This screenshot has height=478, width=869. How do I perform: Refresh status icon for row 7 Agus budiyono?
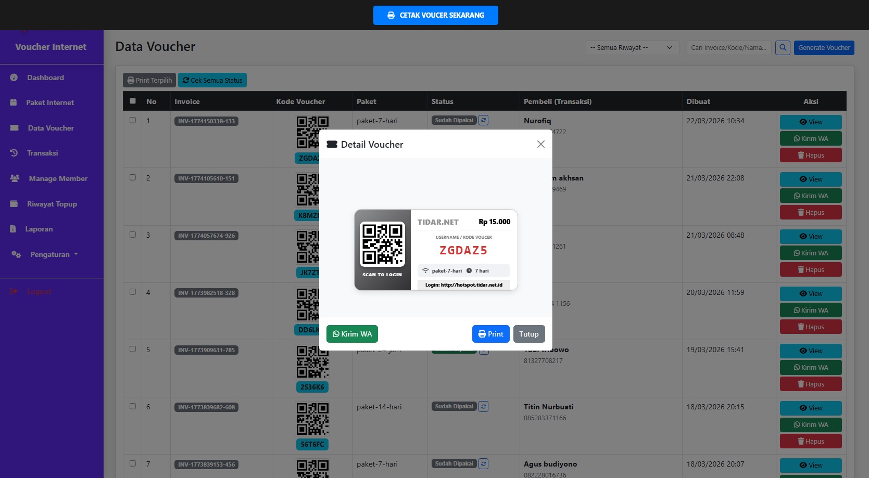pyautogui.click(x=484, y=463)
